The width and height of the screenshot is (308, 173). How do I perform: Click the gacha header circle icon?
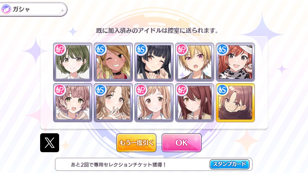[x=6, y=9]
